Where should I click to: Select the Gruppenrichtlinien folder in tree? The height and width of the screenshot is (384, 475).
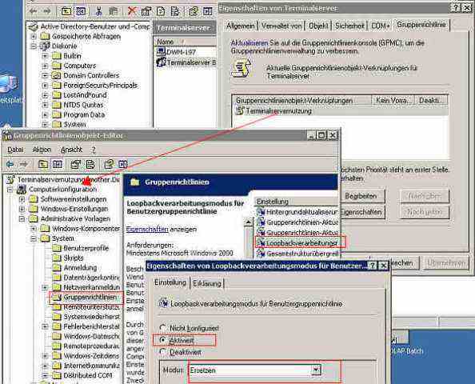[x=86, y=298]
